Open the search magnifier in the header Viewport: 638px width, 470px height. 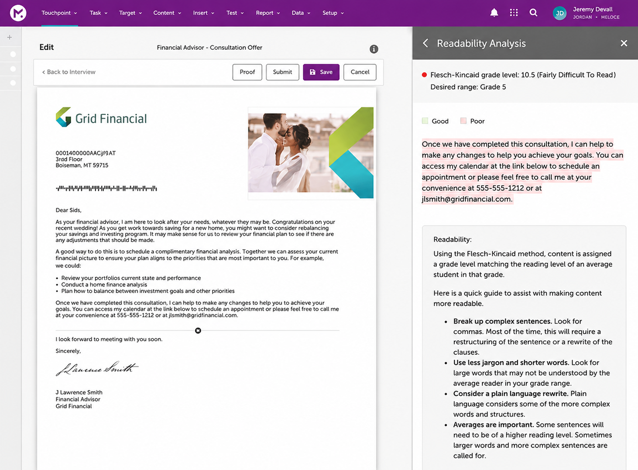tap(533, 13)
